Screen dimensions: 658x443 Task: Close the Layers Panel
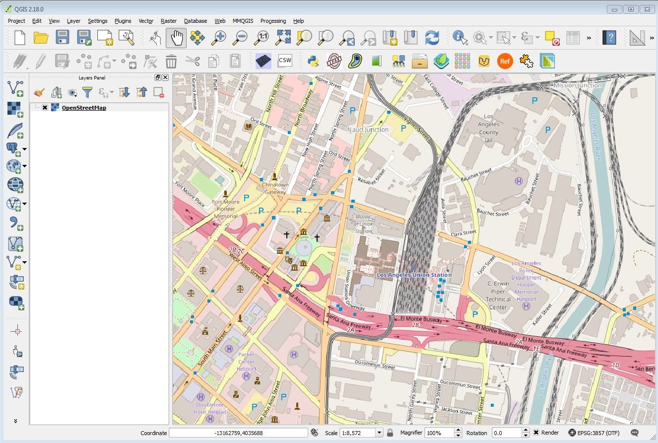point(165,77)
